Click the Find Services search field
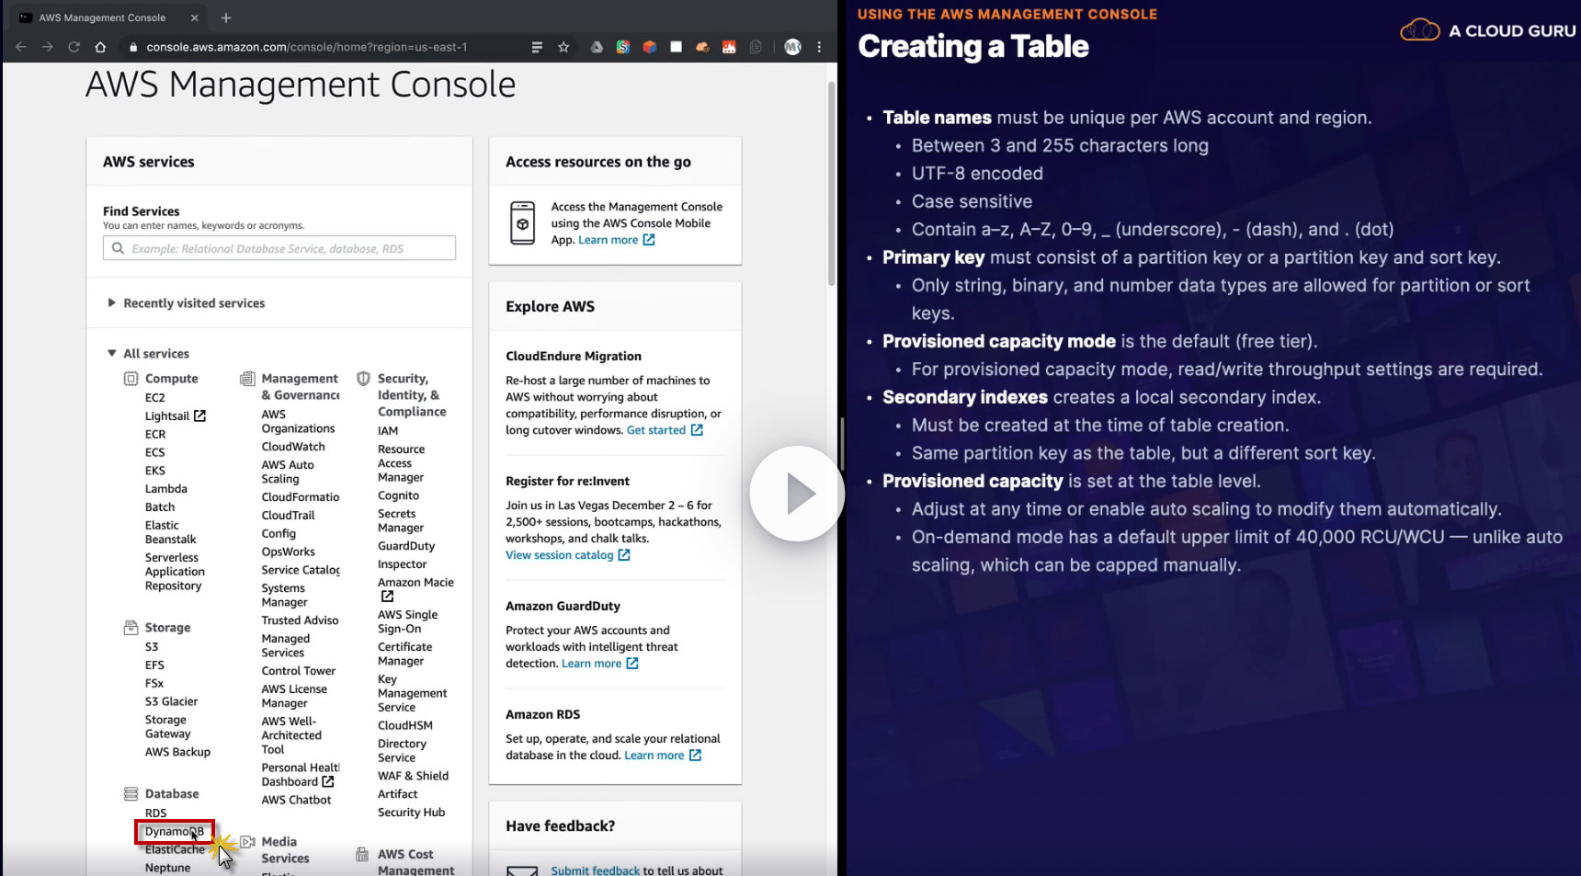 pyautogui.click(x=279, y=248)
